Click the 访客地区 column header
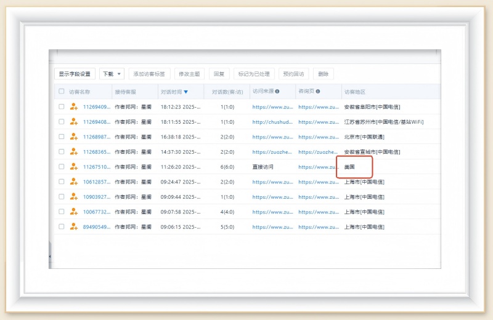The width and height of the screenshot is (493, 320). 354,92
